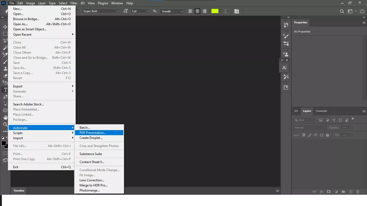Select the Move tool

tap(5, 27)
